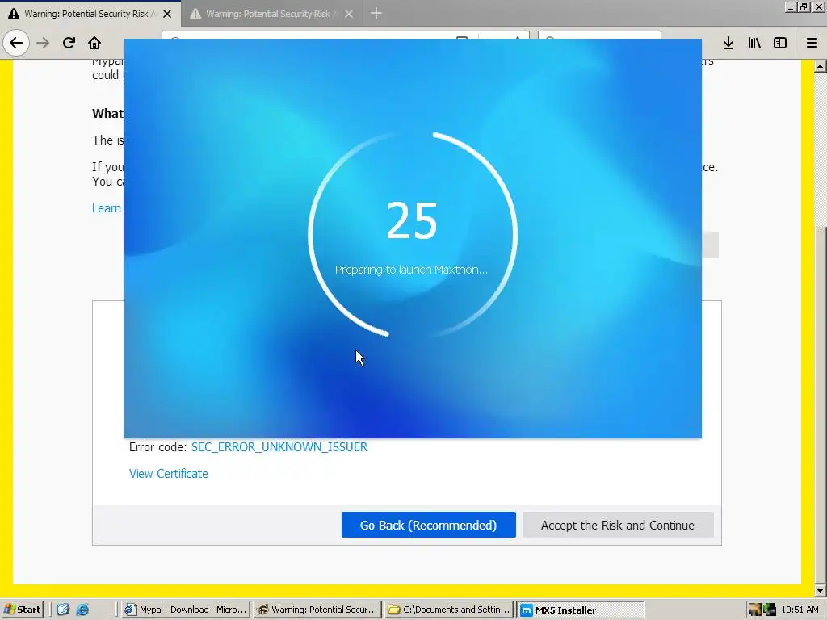Open the downloads arrow icon

[728, 43]
